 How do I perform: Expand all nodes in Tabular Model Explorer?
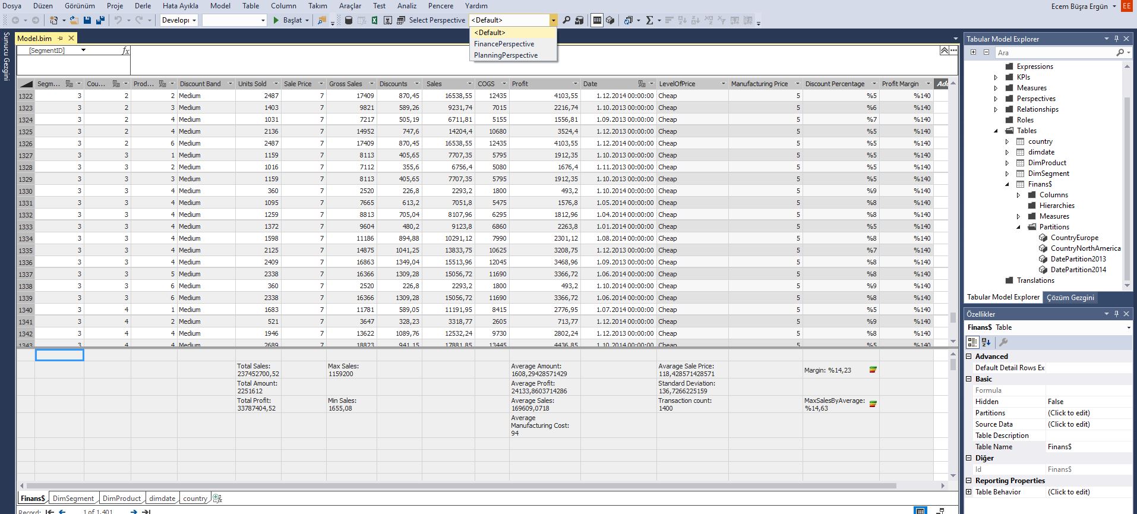973,52
